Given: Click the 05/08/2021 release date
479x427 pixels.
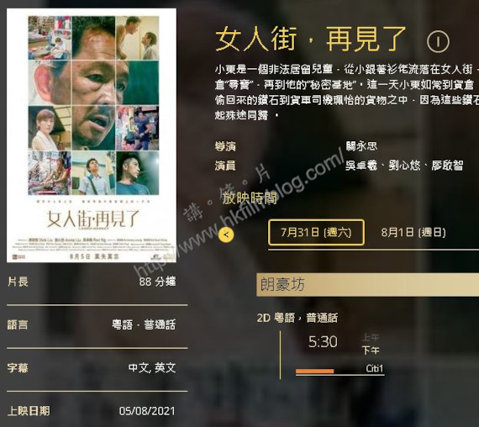Looking at the screenshot, I should tap(147, 411).
